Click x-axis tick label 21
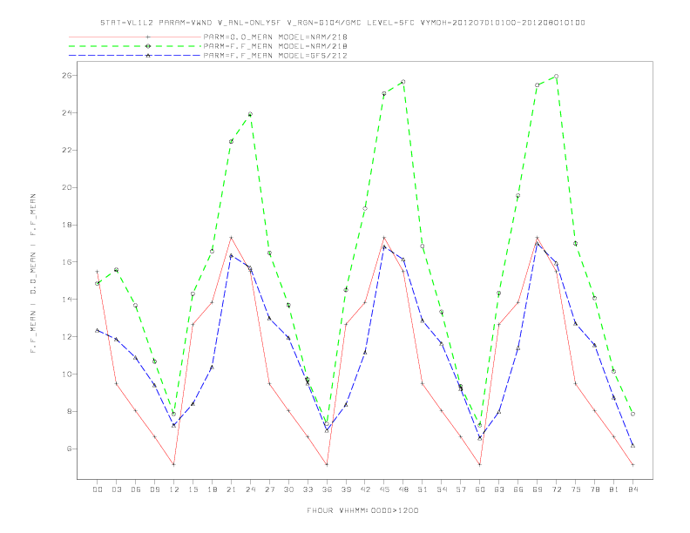Viewport: 690px width, 533px height. (231, 489)
